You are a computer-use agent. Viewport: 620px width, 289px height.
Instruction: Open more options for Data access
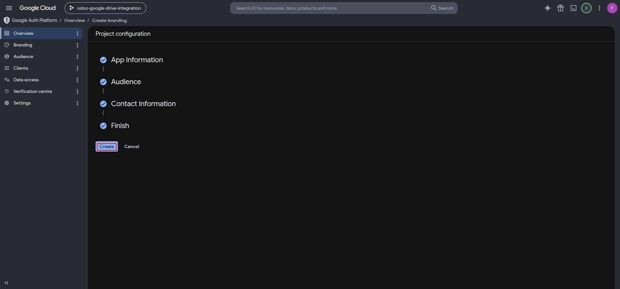click(x=77, y=80)
